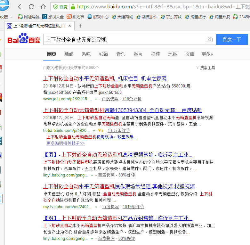The width and height of the screenshot is (250, 245).
Task: Open 百度快照 for 高清视频常静 result
Action: coord(106,175)
